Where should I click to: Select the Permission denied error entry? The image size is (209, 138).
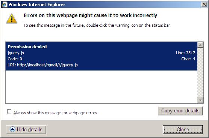coord(101,56)
